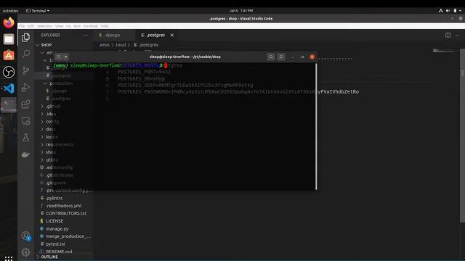The height and width of the screenshot is (261, 465).
Task: Open the Selection menu in VS Code
Action: 44,26
